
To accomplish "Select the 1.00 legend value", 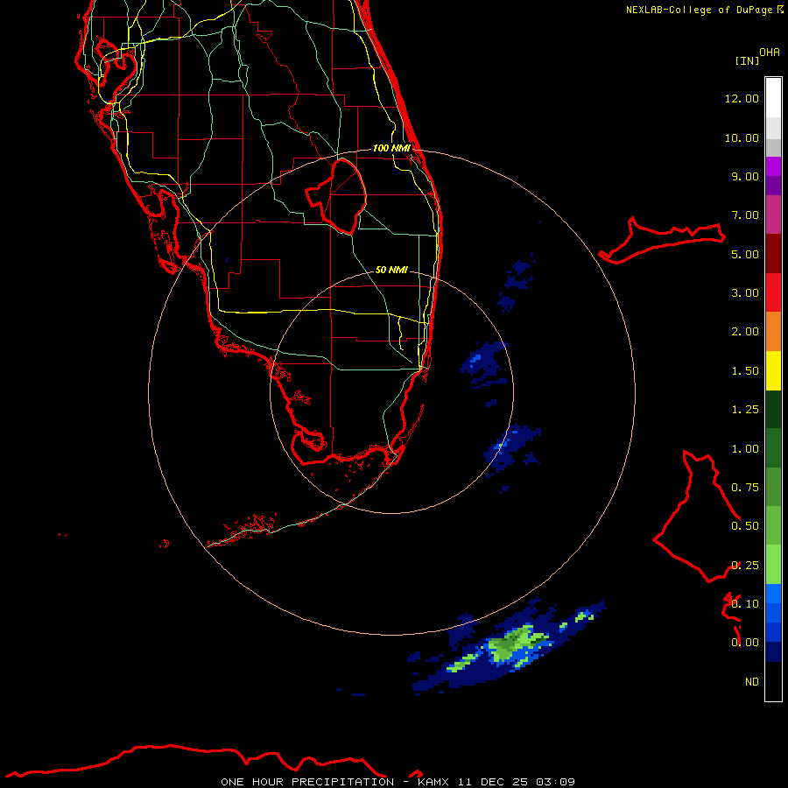I will pos(745,449).
